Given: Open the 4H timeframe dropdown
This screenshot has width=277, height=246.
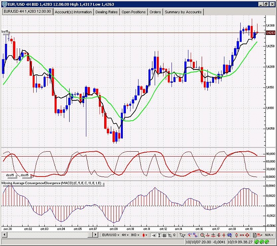Looking at the screenshot, I should coord(125,235).
